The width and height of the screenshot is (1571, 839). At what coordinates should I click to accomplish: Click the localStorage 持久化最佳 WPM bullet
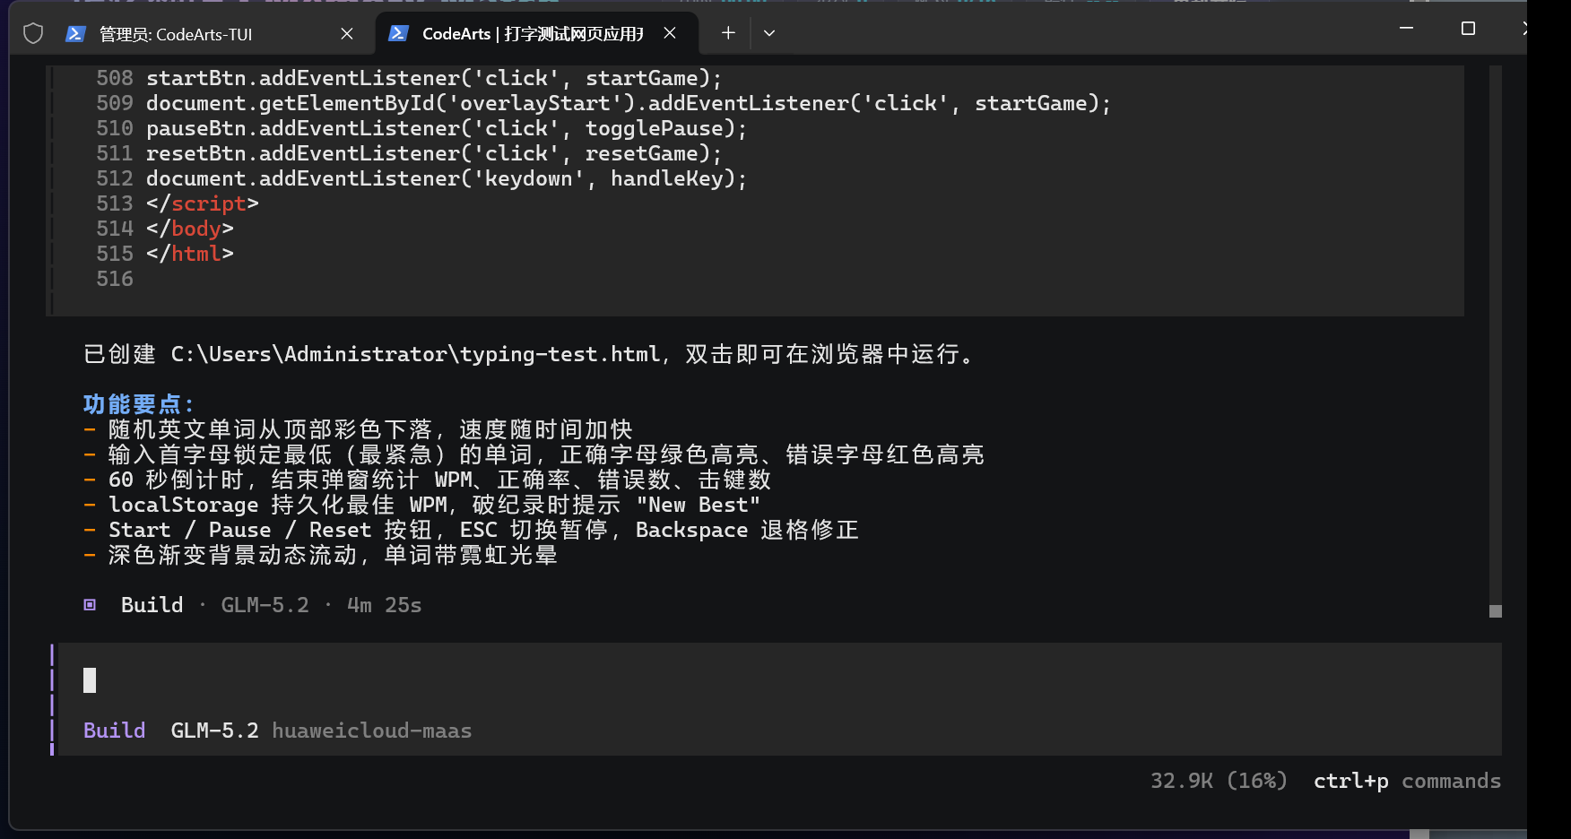(x=421, y=505)
